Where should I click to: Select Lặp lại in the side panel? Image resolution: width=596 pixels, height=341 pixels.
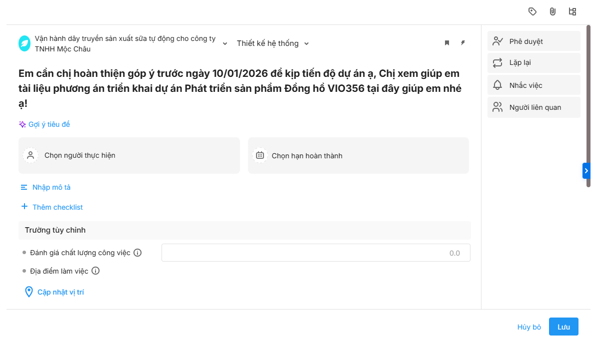533,63
